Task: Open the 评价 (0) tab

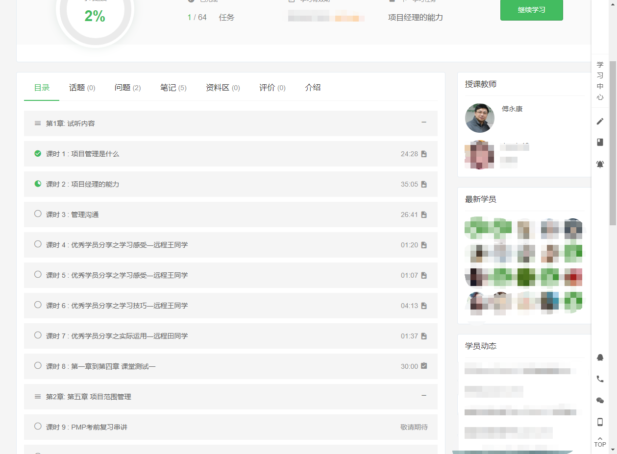Action: tap(272, 88)
